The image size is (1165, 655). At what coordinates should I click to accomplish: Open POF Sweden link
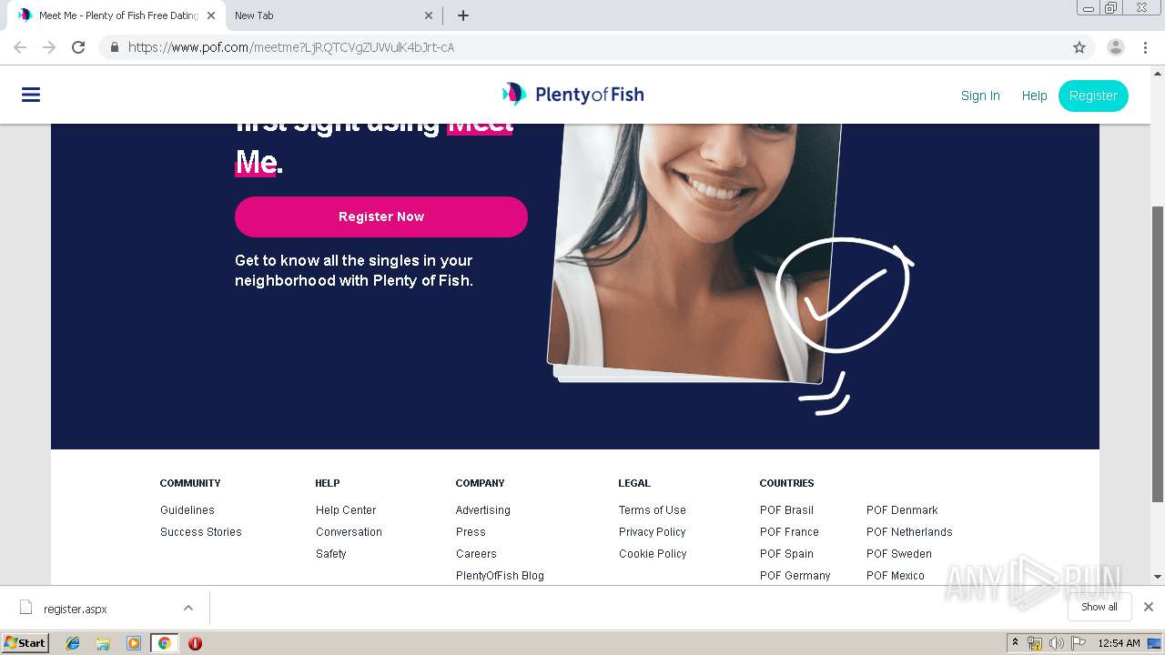(x=899, y=554)
